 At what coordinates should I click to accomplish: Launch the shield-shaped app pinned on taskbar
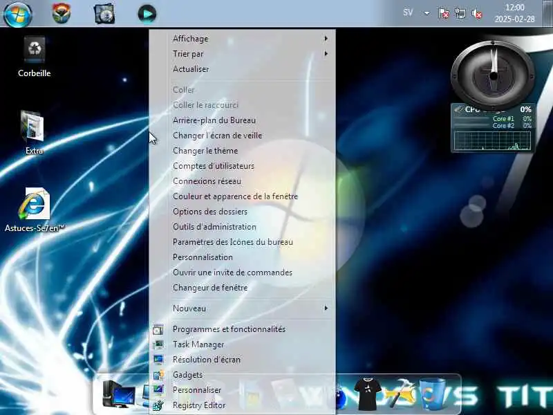pos(62,13)
